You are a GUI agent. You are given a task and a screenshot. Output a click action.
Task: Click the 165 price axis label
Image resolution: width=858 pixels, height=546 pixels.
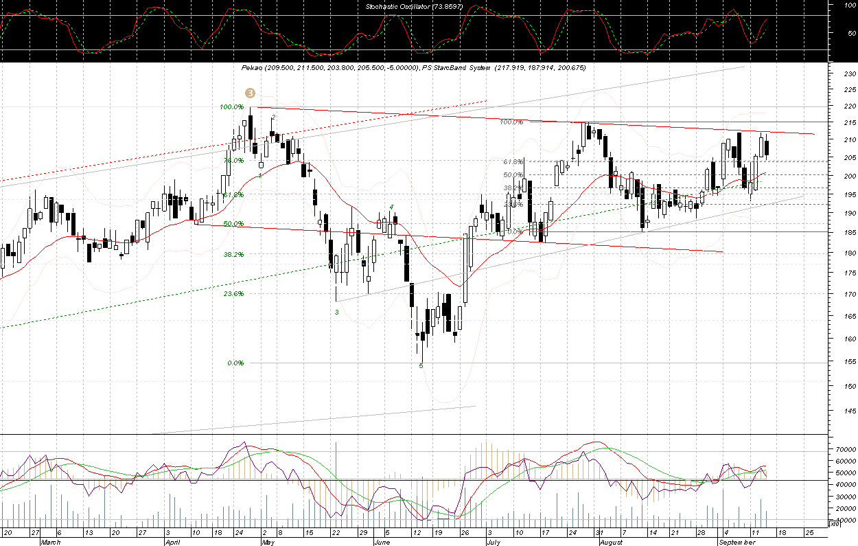[848, 317]
